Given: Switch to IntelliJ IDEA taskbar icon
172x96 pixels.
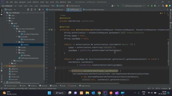Looking at the screenshot, I should coord(105,93).
